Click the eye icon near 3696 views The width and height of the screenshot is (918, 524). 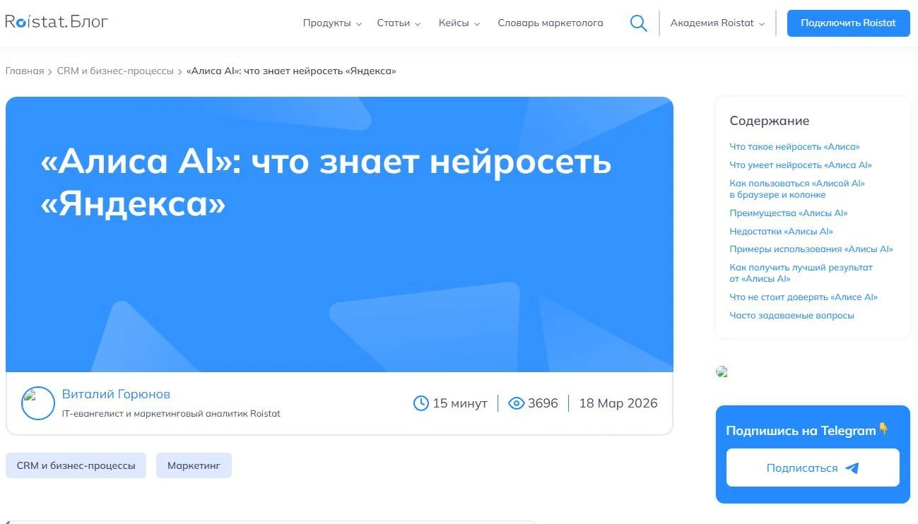(x=517, y=403)
